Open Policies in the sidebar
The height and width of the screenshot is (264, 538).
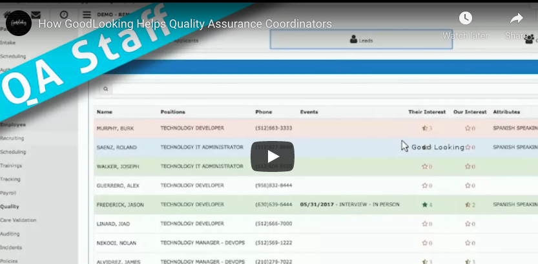click(x=9, y=261)
